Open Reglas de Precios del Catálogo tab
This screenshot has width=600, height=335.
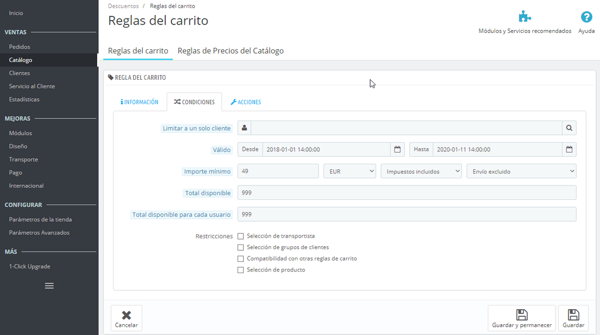coord(231,51)
